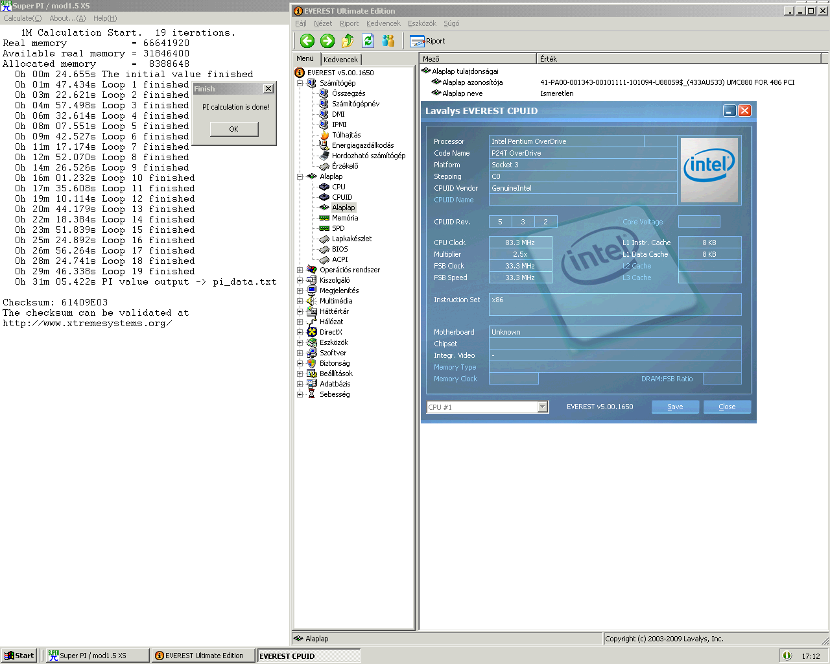
Task: Click OK in Finish dialog
Action: click(233, 129)
